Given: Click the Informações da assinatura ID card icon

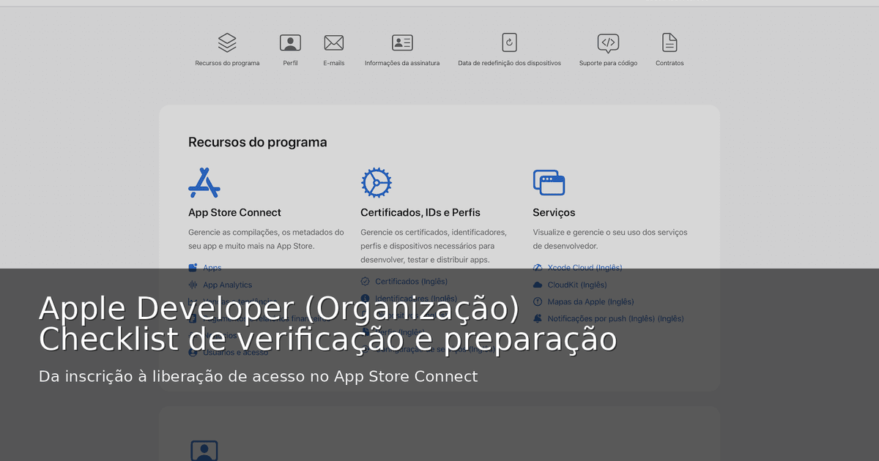Looking at the screenshot, I should [x=402, y=42].
